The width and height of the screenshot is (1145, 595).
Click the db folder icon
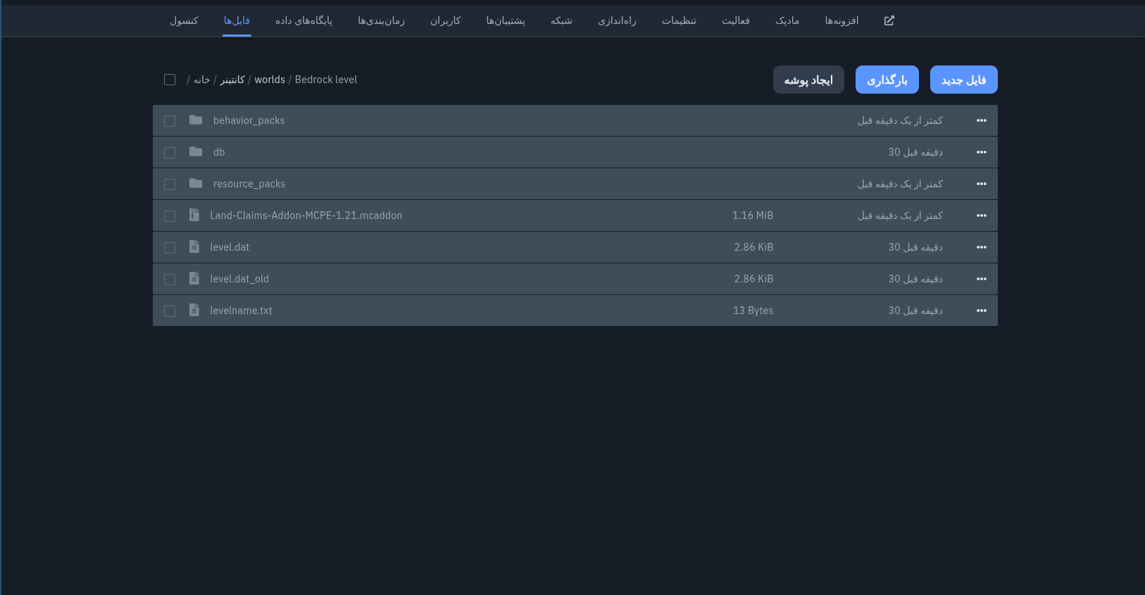(196, 152)
